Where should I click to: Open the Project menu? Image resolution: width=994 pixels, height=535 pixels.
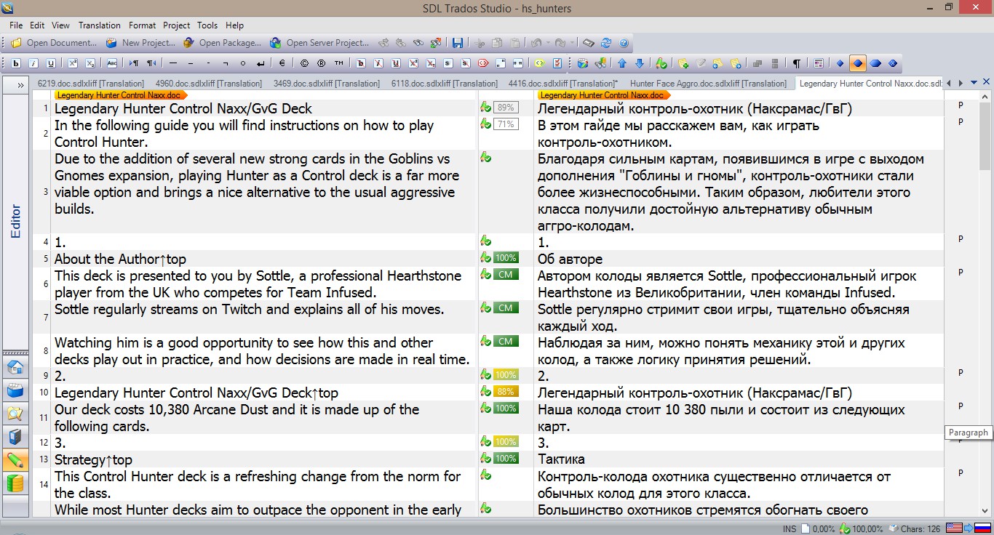coord(177,25)
